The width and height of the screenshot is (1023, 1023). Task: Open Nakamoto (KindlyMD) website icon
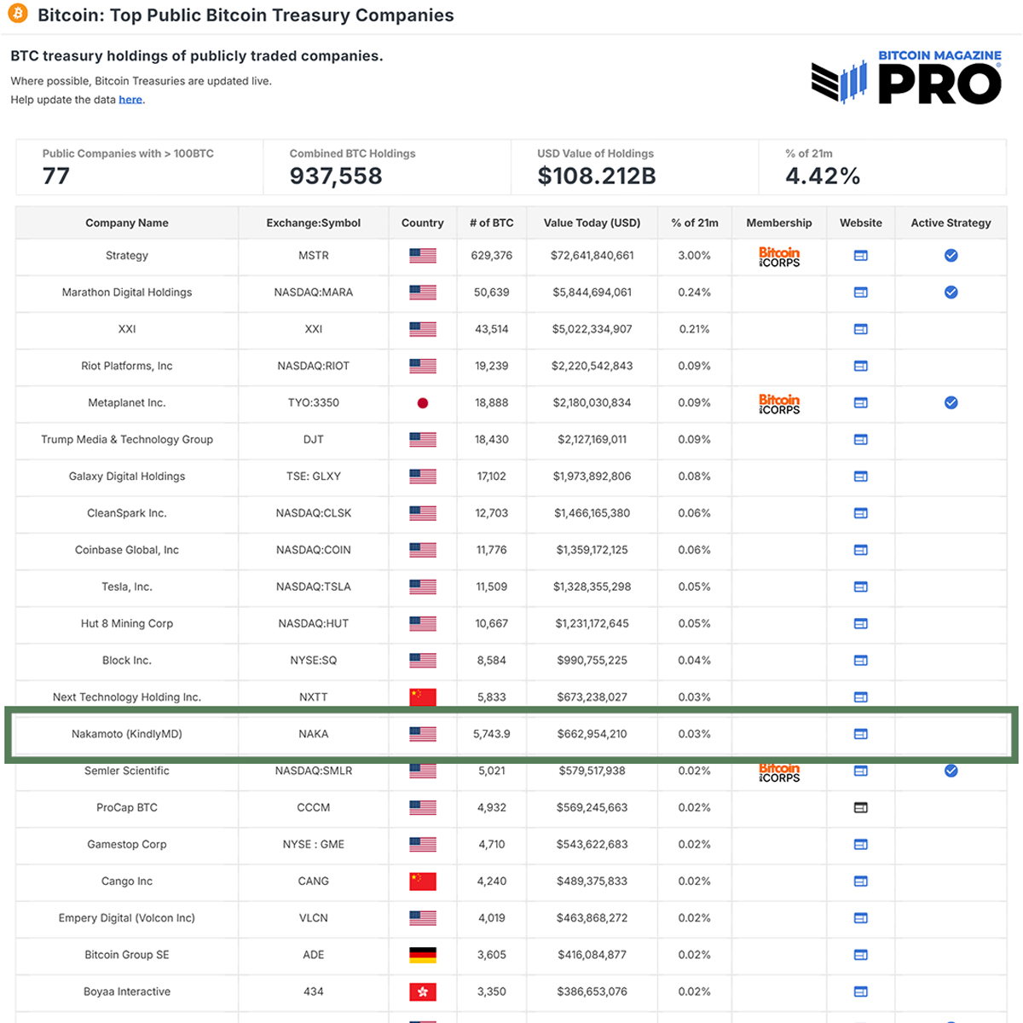tap(861, 734)
